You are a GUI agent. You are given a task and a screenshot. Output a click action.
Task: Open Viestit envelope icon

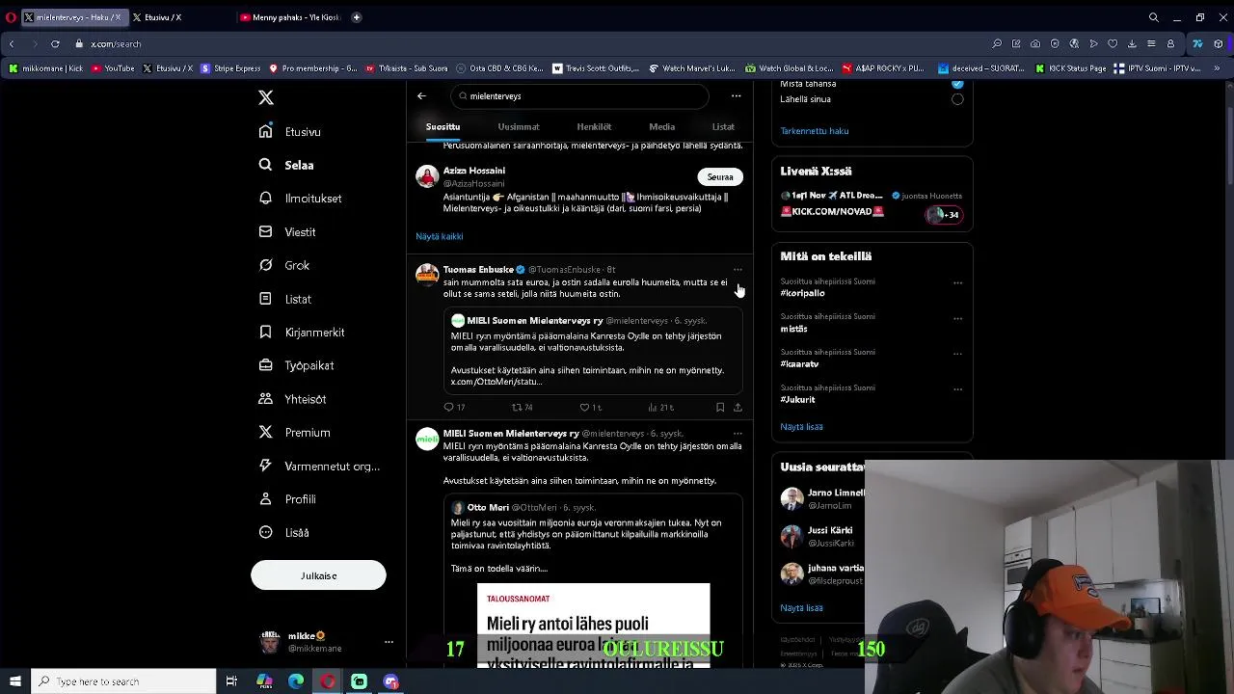click(x=265, y=231)
